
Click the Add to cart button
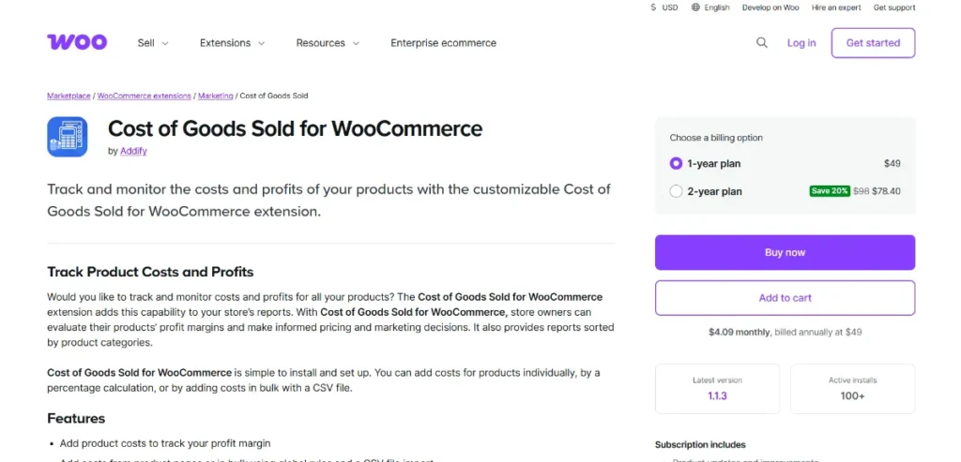[785, 298]
